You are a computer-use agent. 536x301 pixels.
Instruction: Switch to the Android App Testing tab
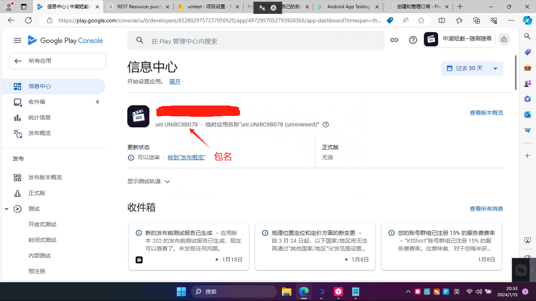coord(349,7)
